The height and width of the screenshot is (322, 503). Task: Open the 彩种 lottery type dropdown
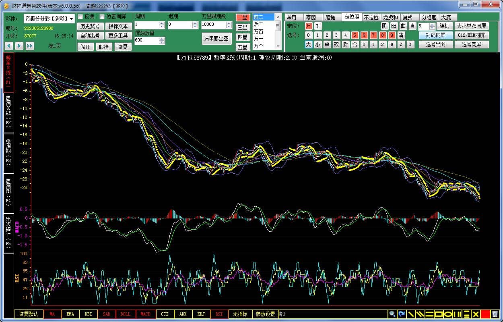click(x=71, y=19)
